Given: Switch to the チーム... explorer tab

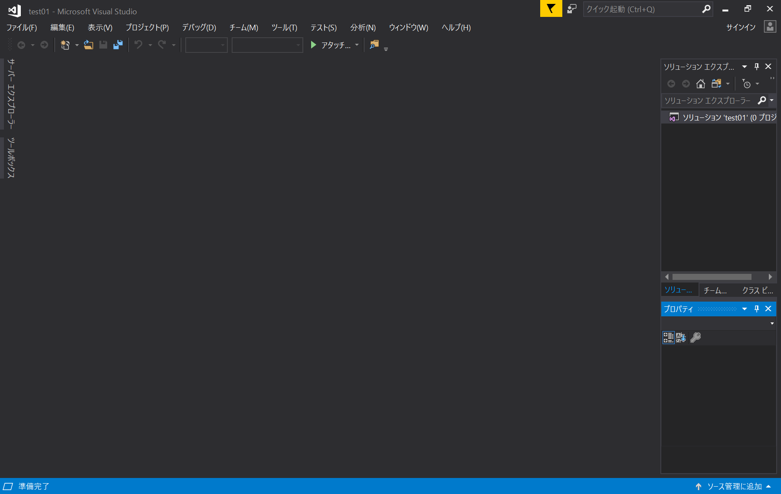Looking at the screenshot, I should pos(715,290).
